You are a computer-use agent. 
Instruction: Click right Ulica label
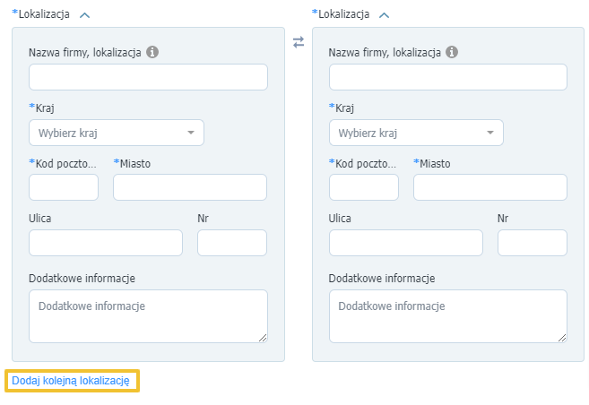(340, 218)
